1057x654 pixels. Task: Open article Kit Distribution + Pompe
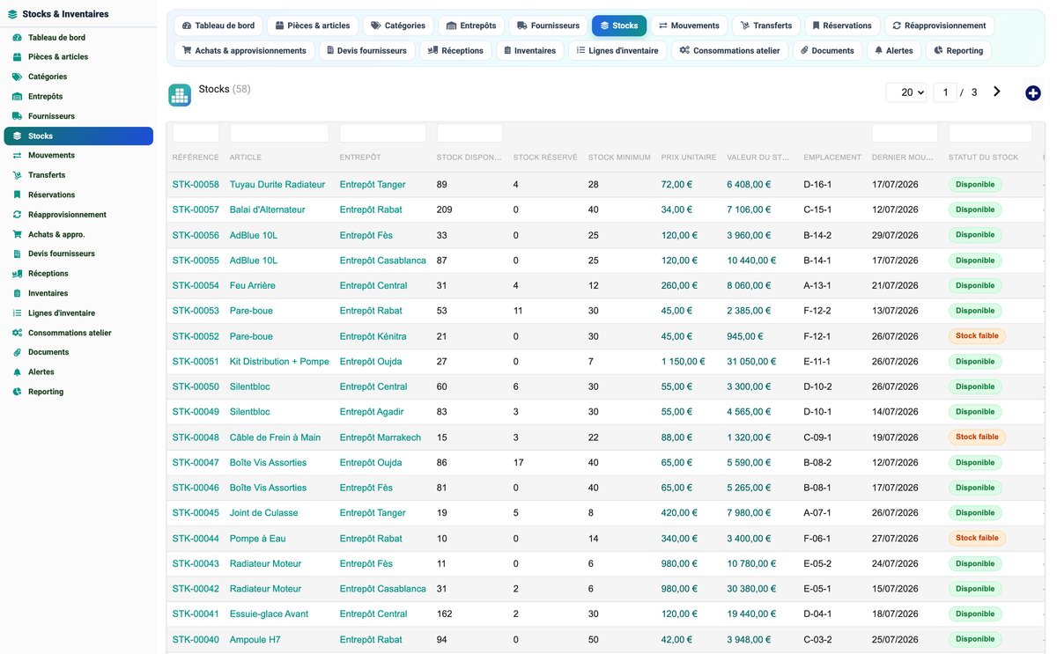(x=279, y=362)
